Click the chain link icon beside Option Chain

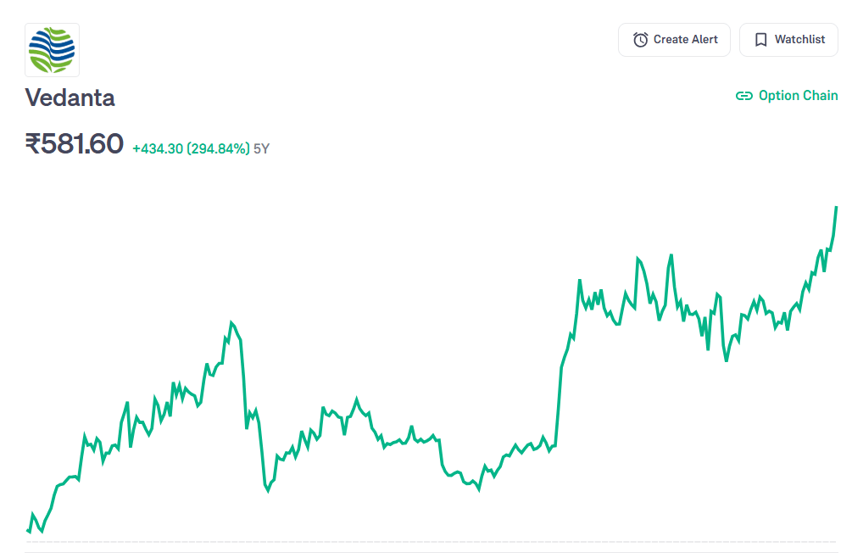(x=743, y=96)
